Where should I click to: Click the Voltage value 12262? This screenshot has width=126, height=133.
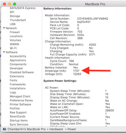tap(77, 74)
